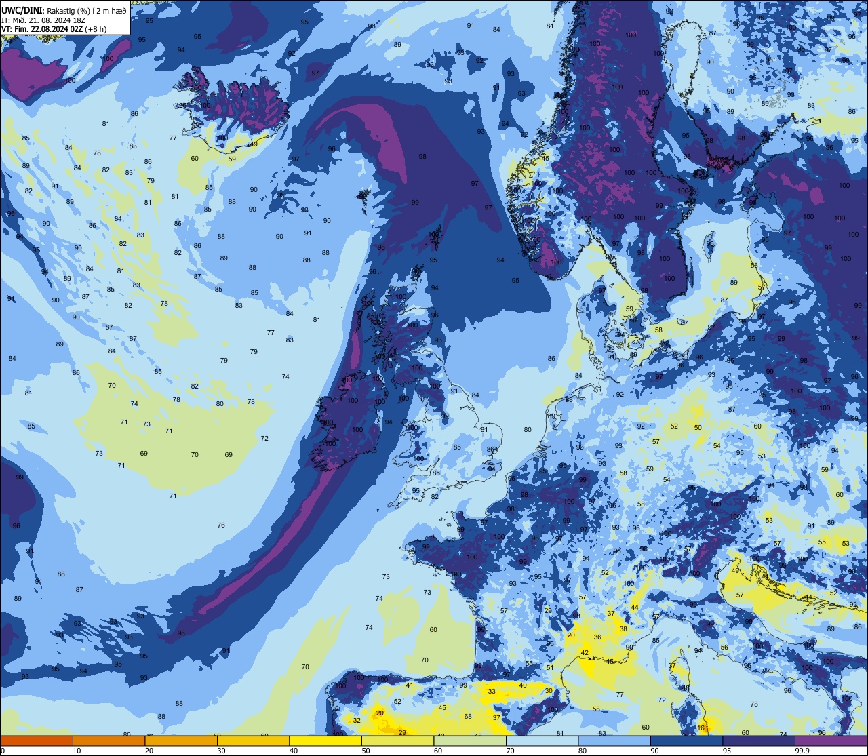Pick the 50–60% pale yellow legend swatch
This screenshot has width=868, height=756.
(x=397, y=740)
